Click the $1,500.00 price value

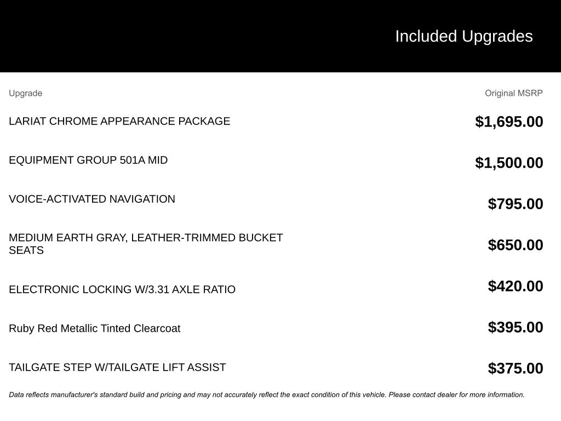click(509, 162)
